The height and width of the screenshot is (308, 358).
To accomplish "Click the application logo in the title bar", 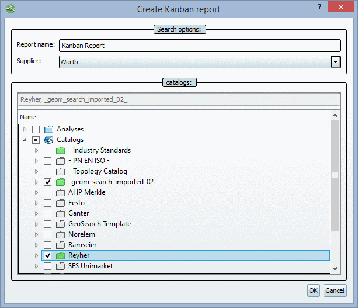I will click(11, 9).
